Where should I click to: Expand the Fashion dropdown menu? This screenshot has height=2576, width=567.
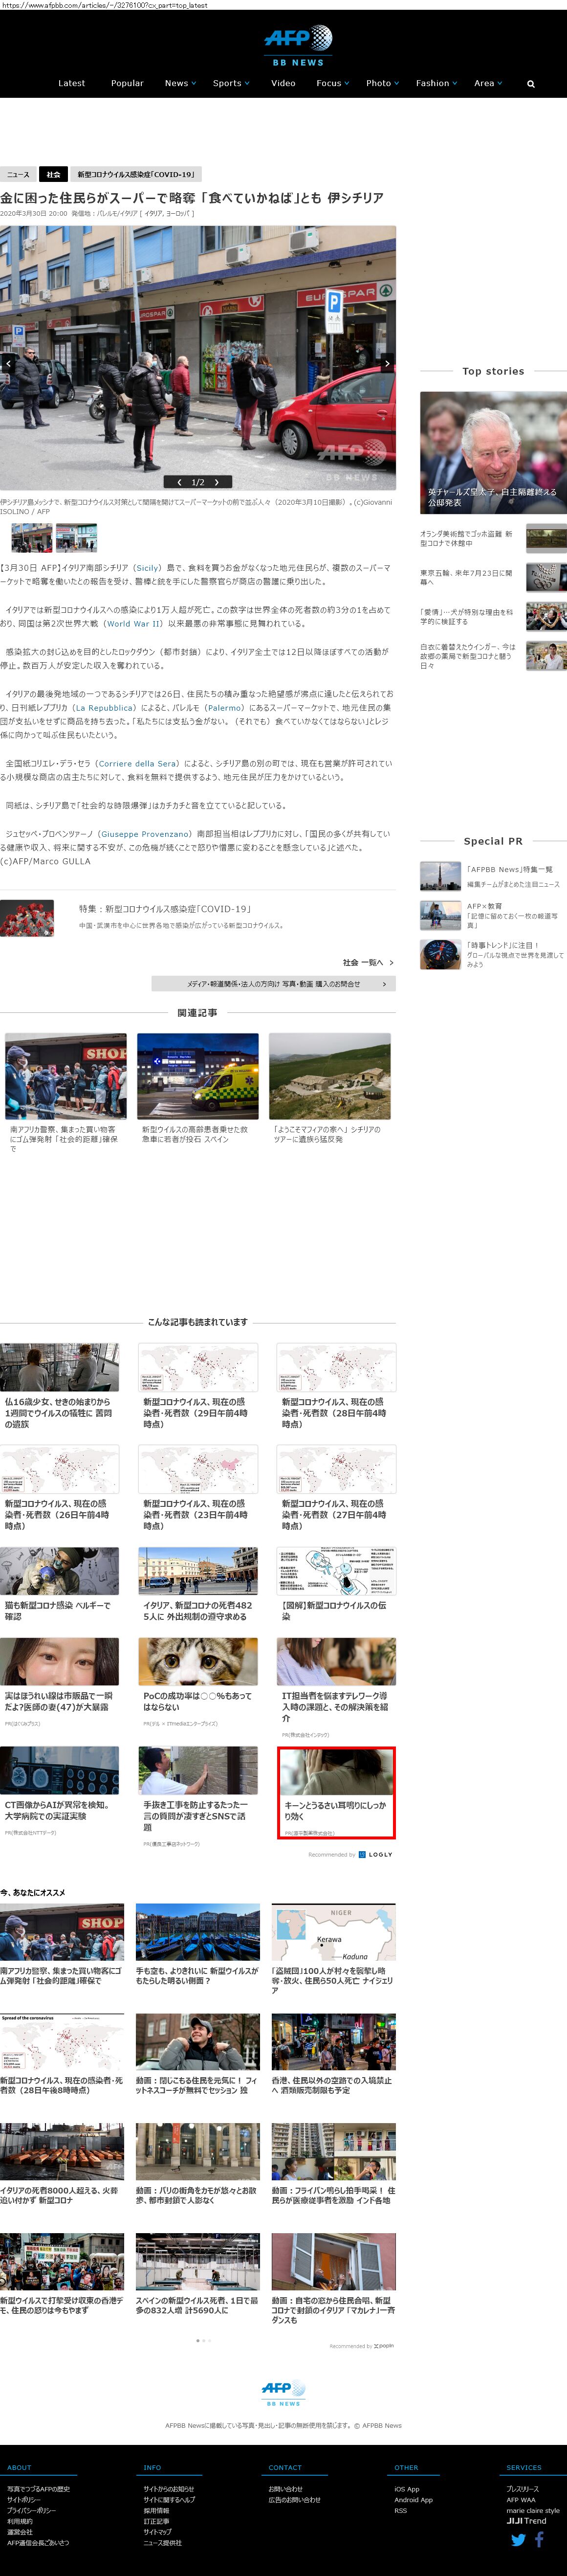[x=436, y=84]
